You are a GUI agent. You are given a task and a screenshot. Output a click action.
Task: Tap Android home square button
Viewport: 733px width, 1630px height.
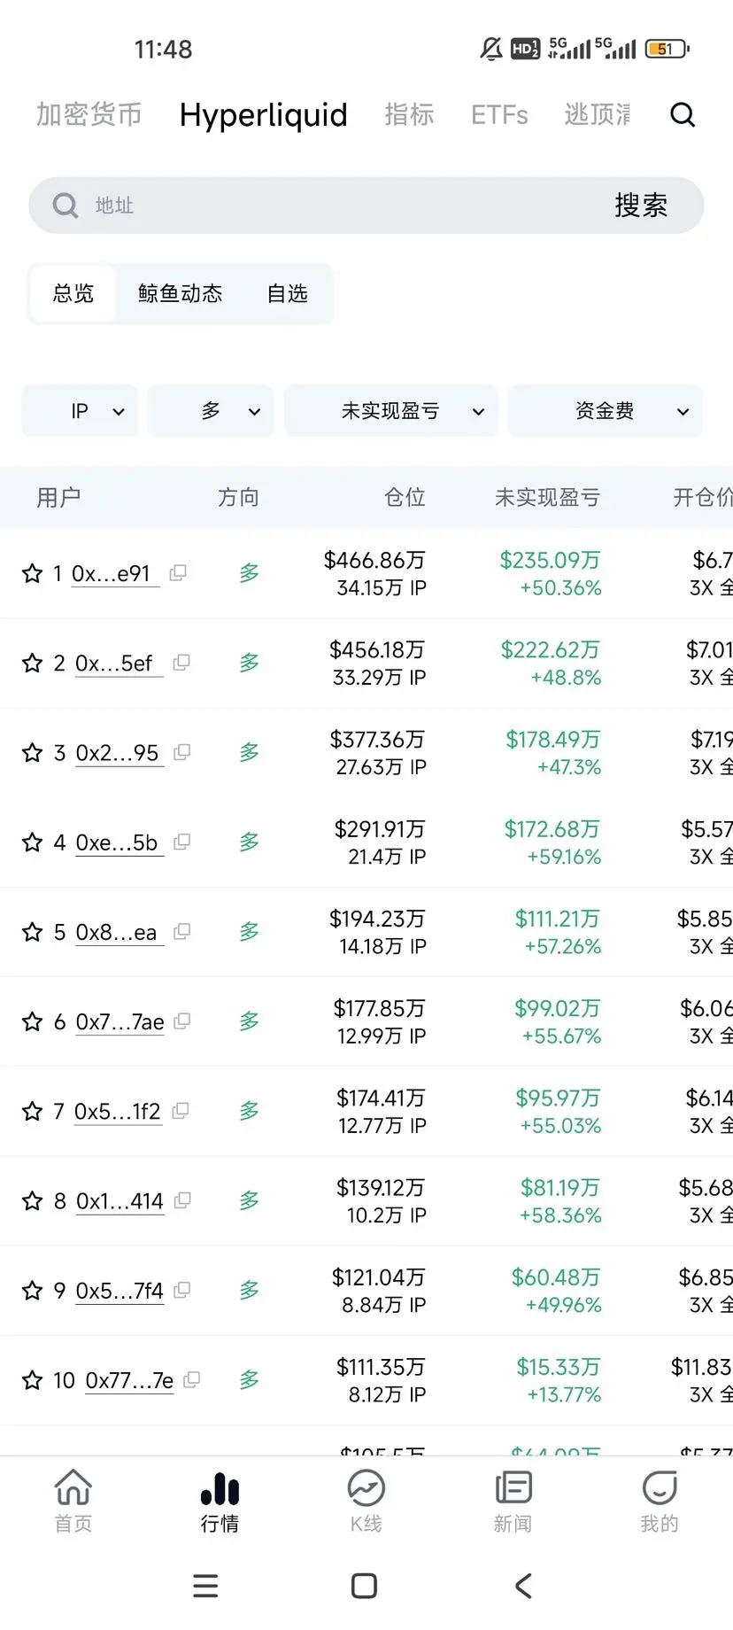click(364, 1586)
